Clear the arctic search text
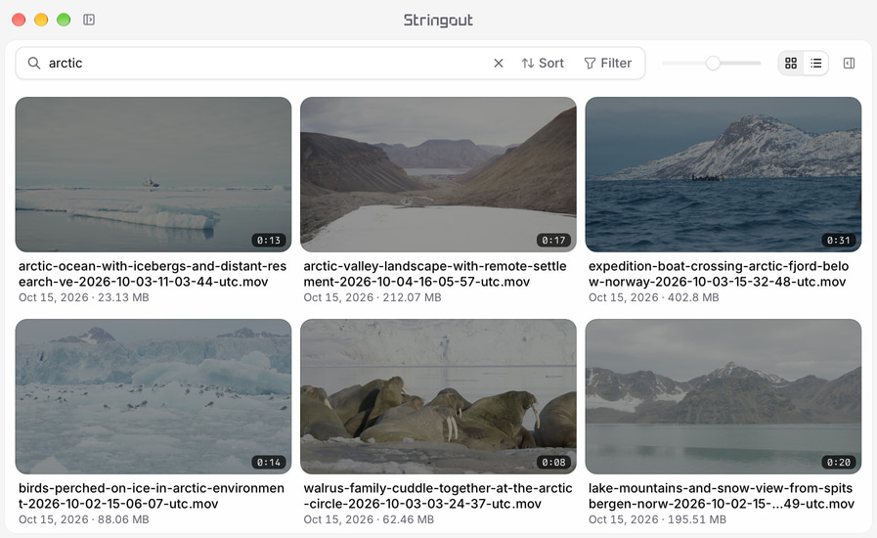Screen dimensions: 877x538 pyautogui.click(x=499, y=64)
